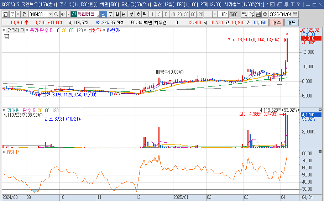The width and height of the screenshot is (324, 201).
Task: Open chart settings with the gear icon
Action: (265, 14)
